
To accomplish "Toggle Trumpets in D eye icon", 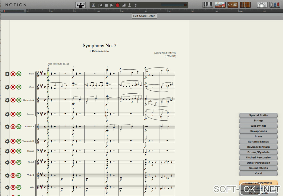I will coord(19,141).
